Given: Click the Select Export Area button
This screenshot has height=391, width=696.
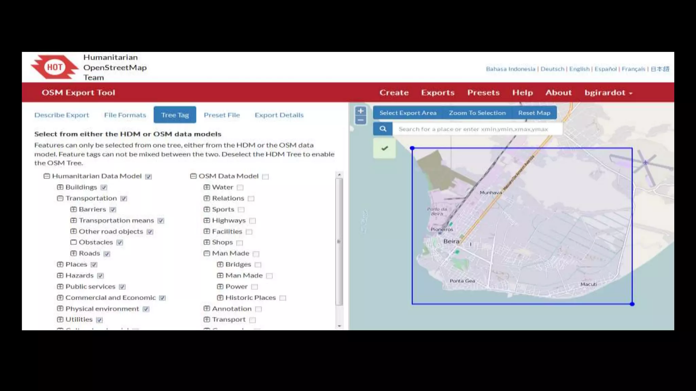Looking at the screenshot, I should (408, 113).
